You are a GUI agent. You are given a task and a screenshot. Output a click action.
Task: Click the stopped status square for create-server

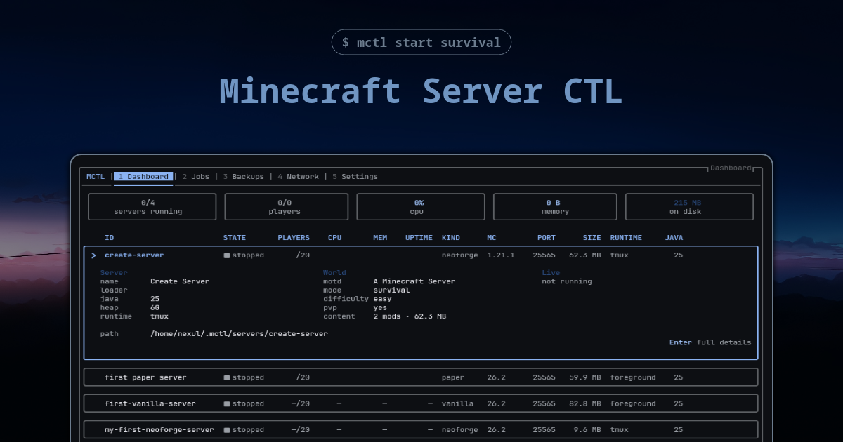[227, 255]
